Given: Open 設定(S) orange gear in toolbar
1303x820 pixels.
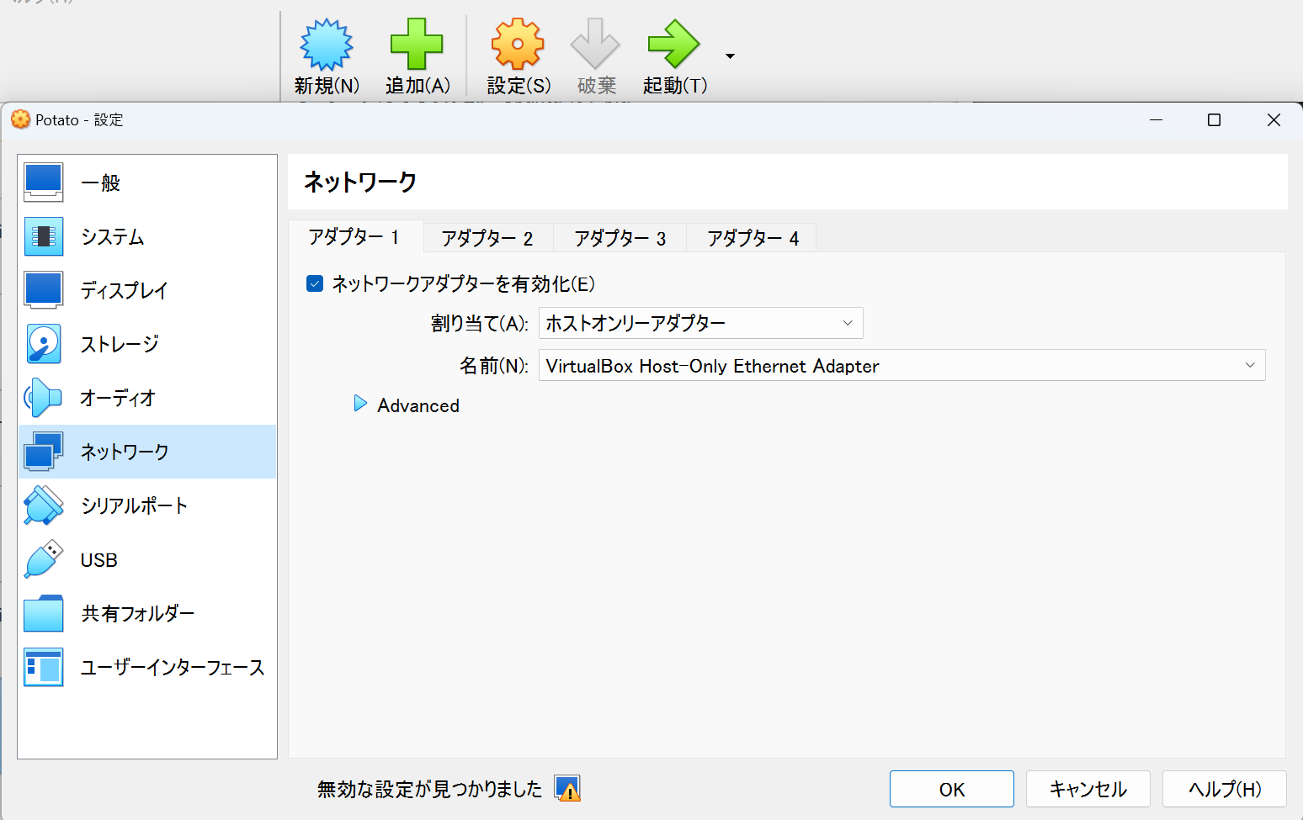Looking at the screenshot, I should [518, 45].
